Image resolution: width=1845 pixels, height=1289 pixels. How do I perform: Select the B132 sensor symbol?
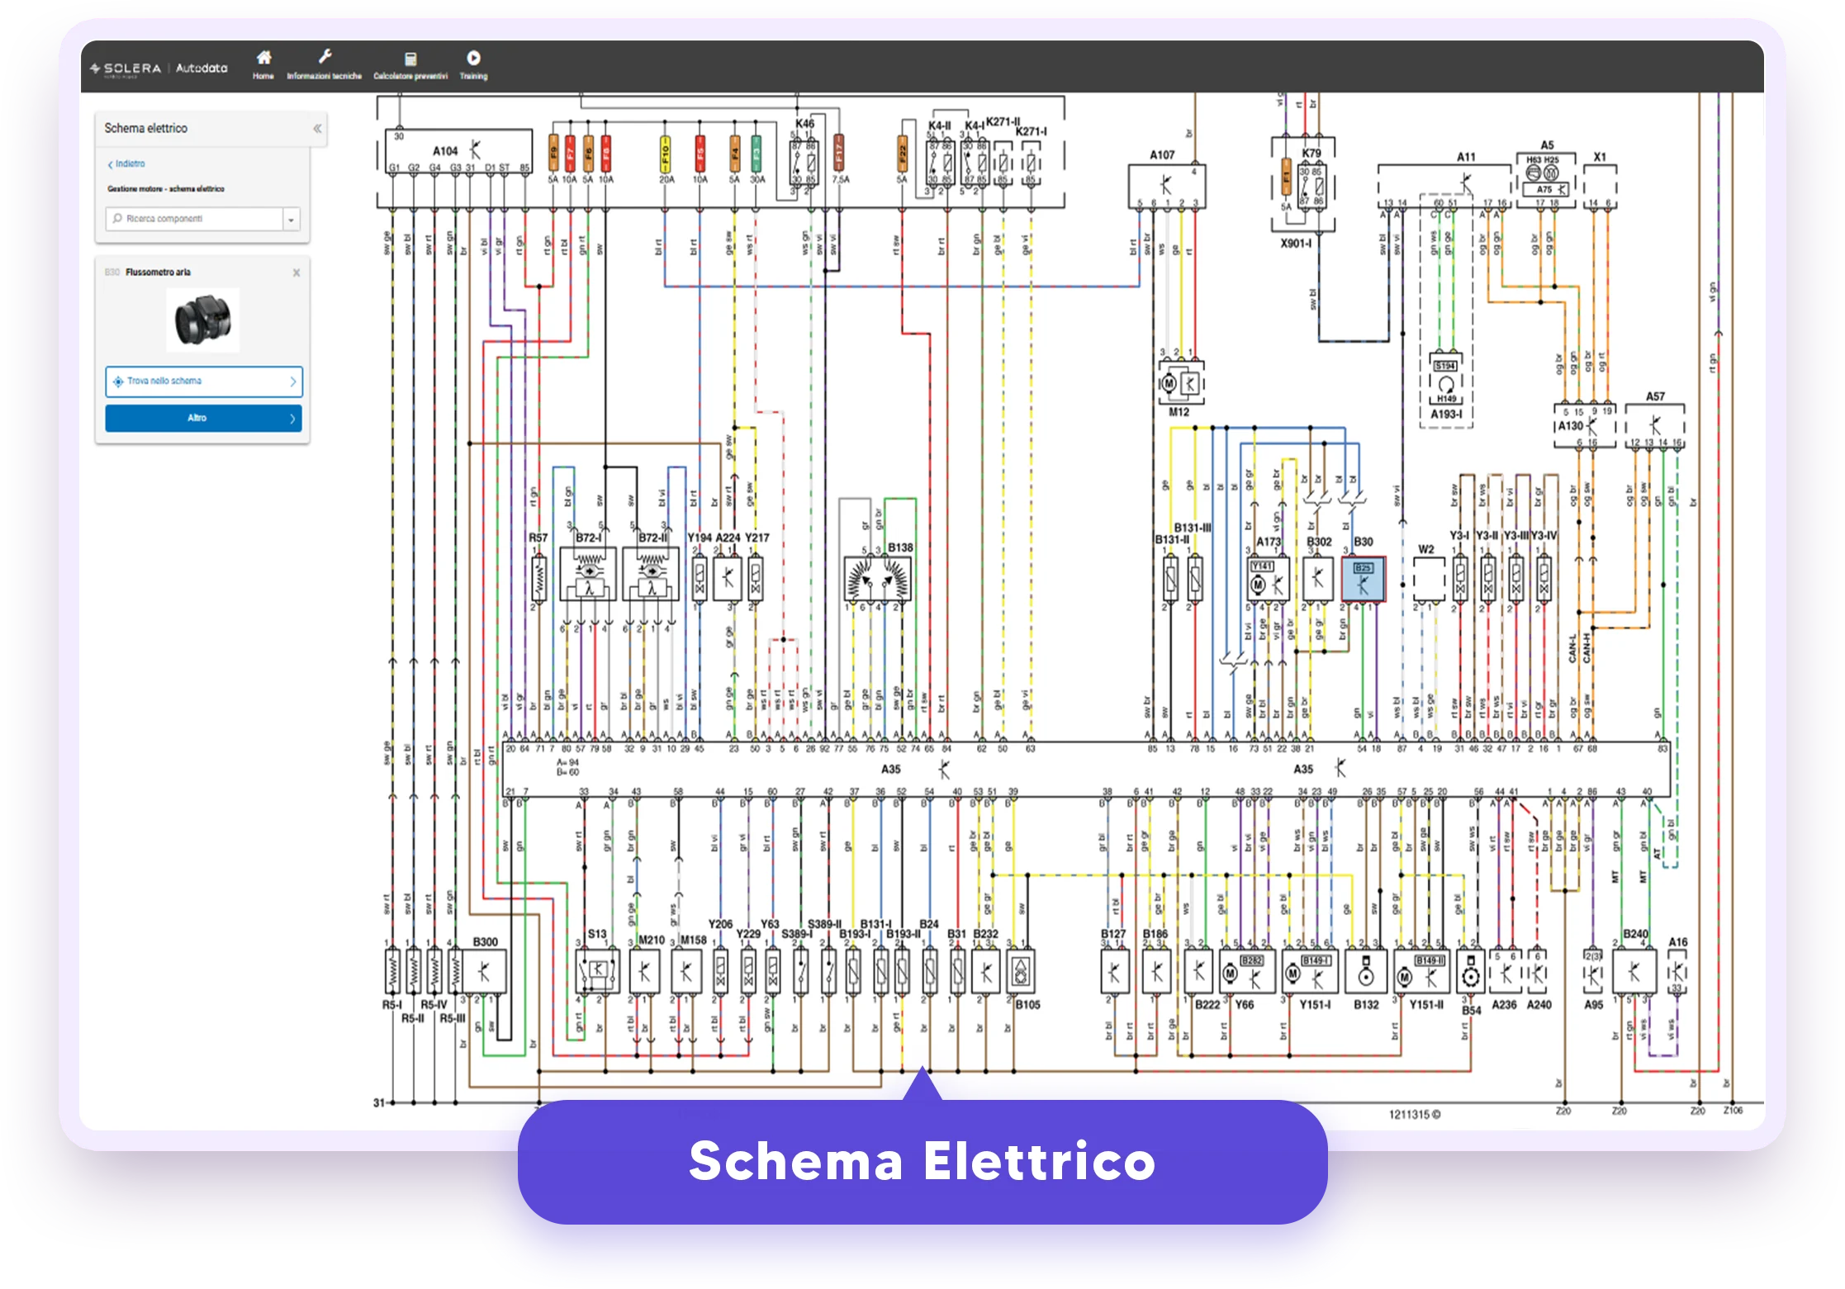(x=1366, y=972)
